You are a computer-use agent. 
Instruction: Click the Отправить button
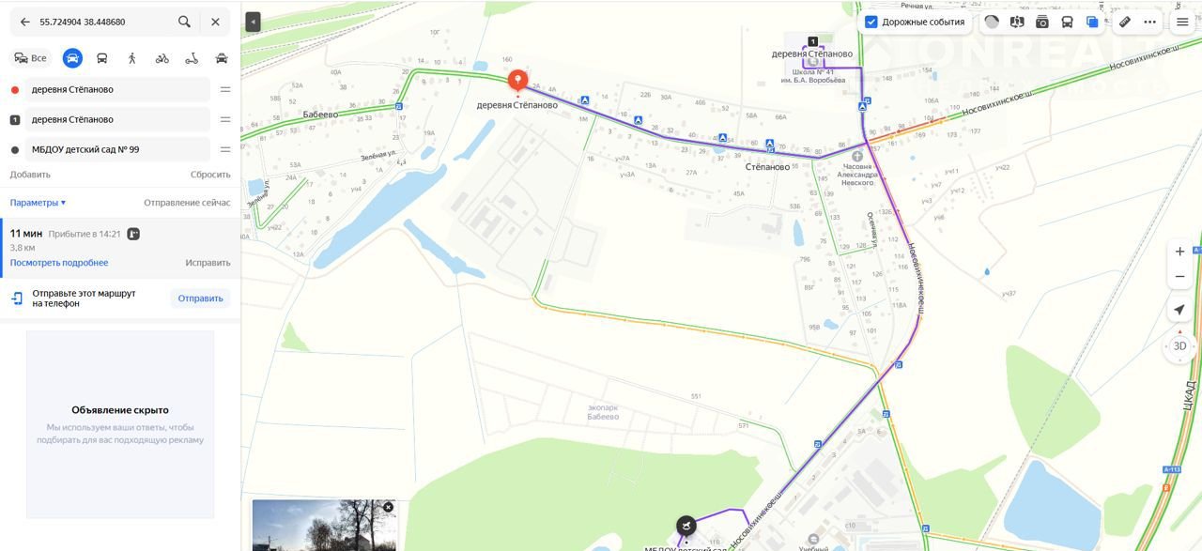[200, 298]
